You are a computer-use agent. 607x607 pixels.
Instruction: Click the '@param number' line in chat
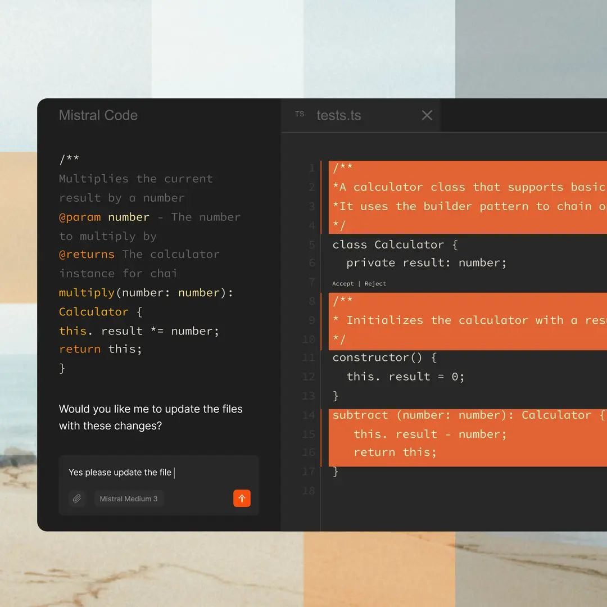tap(150, 217)
